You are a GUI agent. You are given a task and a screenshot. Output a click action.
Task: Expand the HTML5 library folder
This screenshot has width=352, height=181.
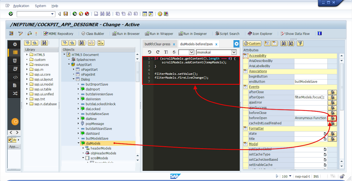click(x=27, y=55)
